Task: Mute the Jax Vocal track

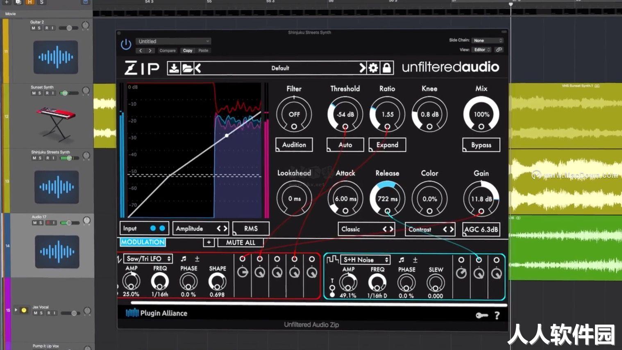Action: 36,313
